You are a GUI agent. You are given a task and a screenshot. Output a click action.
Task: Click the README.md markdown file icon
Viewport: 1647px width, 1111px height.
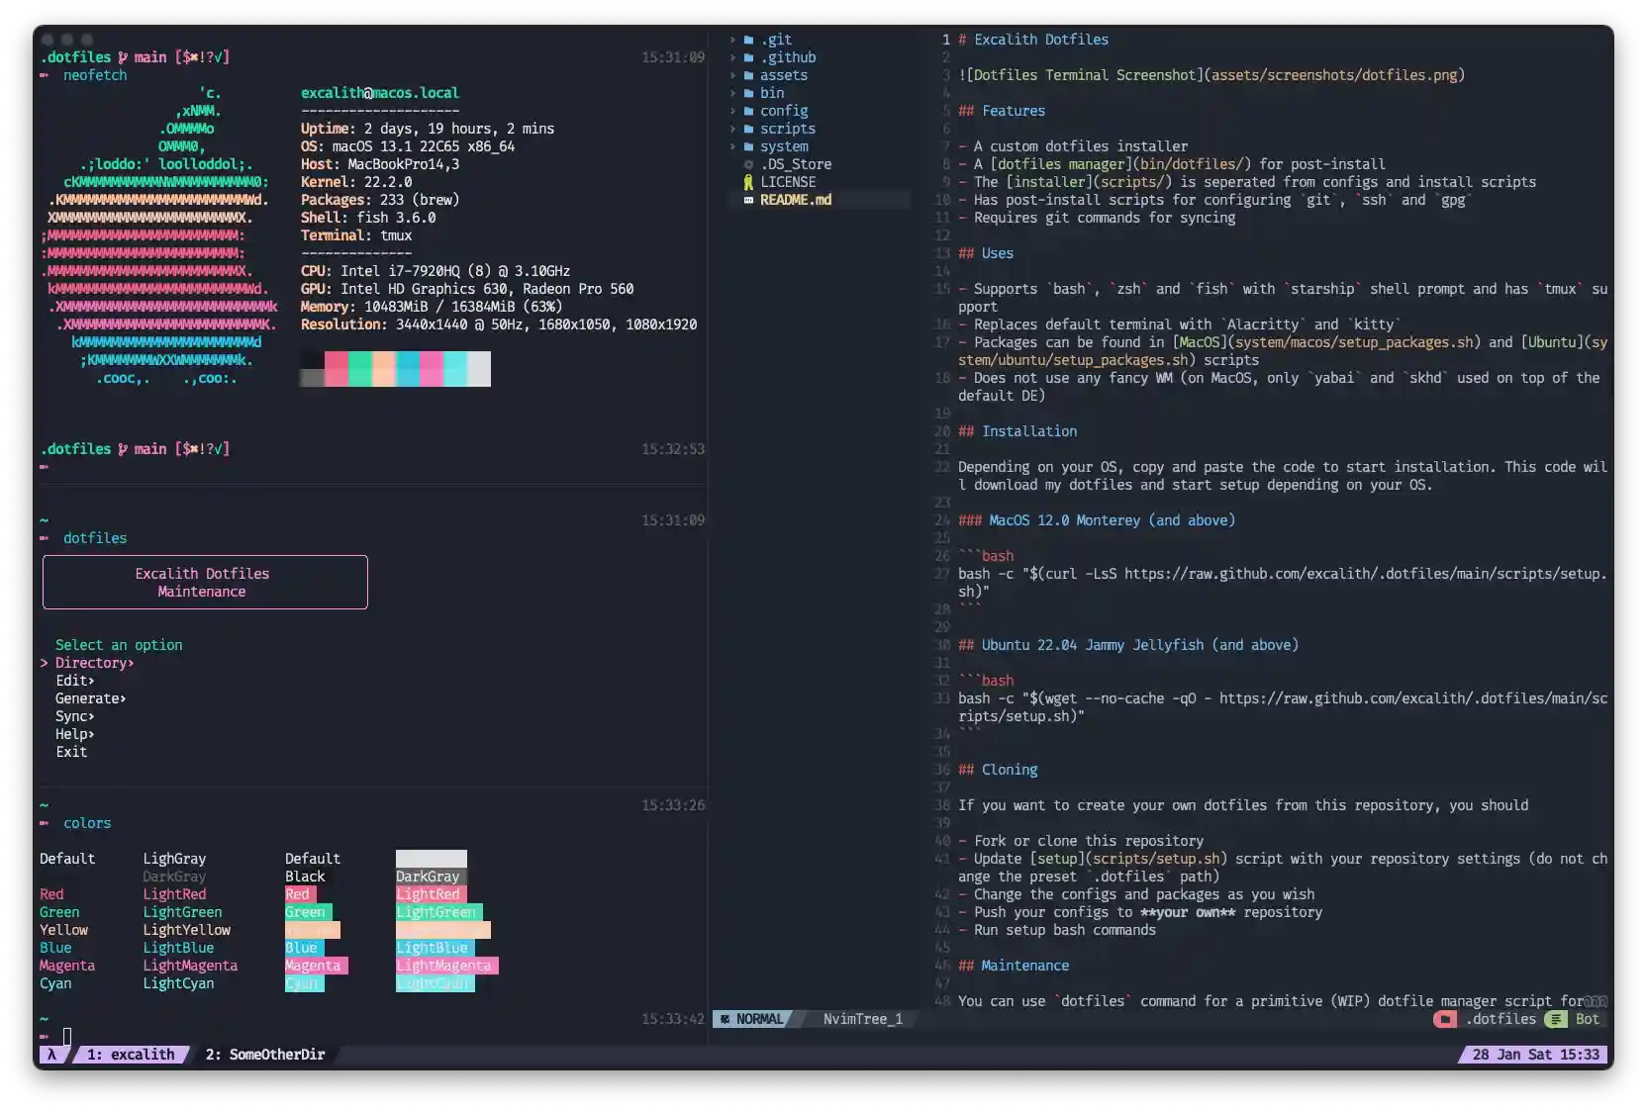(x=749, y=200)
